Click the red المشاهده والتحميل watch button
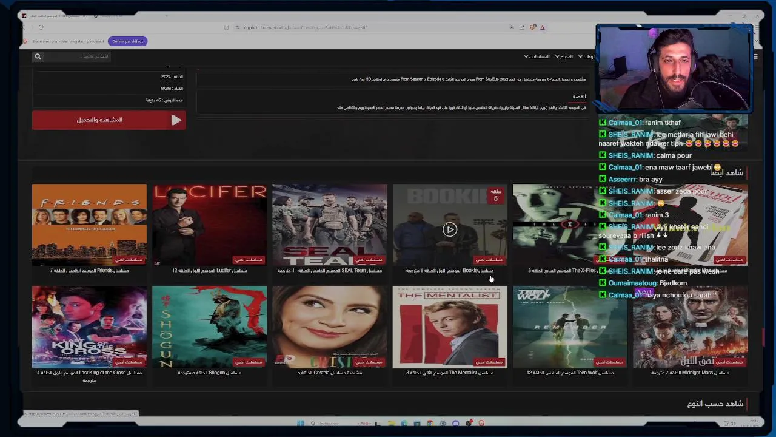 tap(109, 120)
